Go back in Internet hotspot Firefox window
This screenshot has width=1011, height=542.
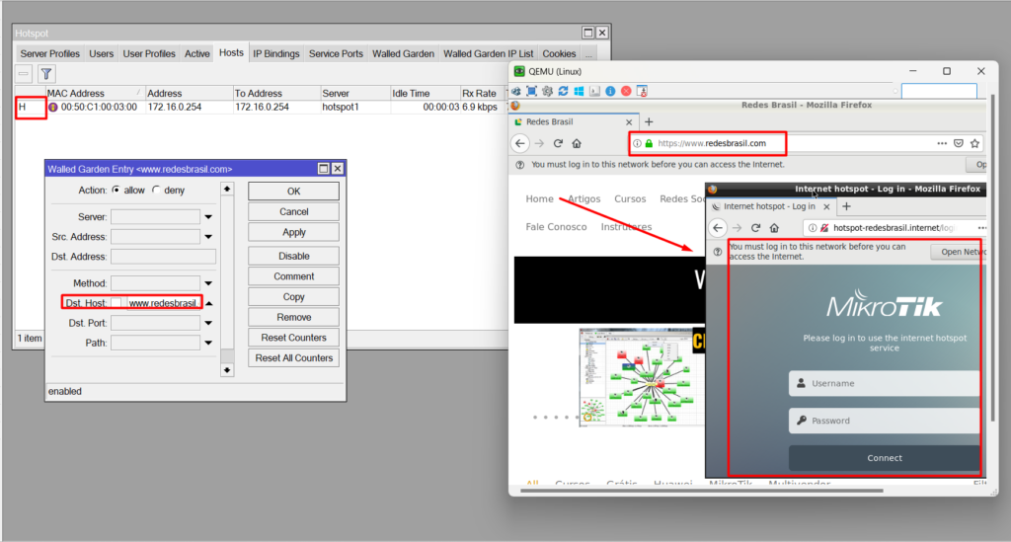click(718, 227)
